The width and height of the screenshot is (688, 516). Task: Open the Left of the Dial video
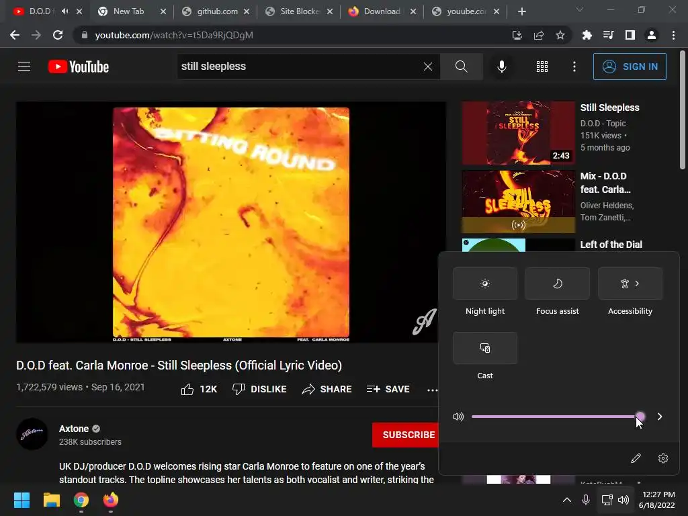click(611, 245)
